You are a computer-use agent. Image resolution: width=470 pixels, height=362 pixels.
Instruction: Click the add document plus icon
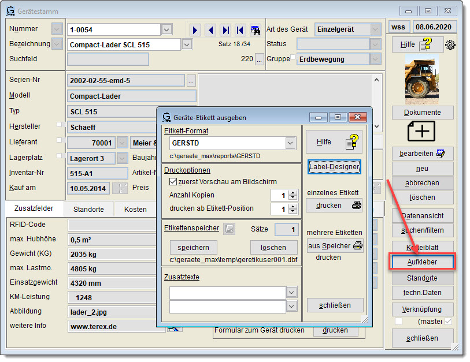click(422, 131)
